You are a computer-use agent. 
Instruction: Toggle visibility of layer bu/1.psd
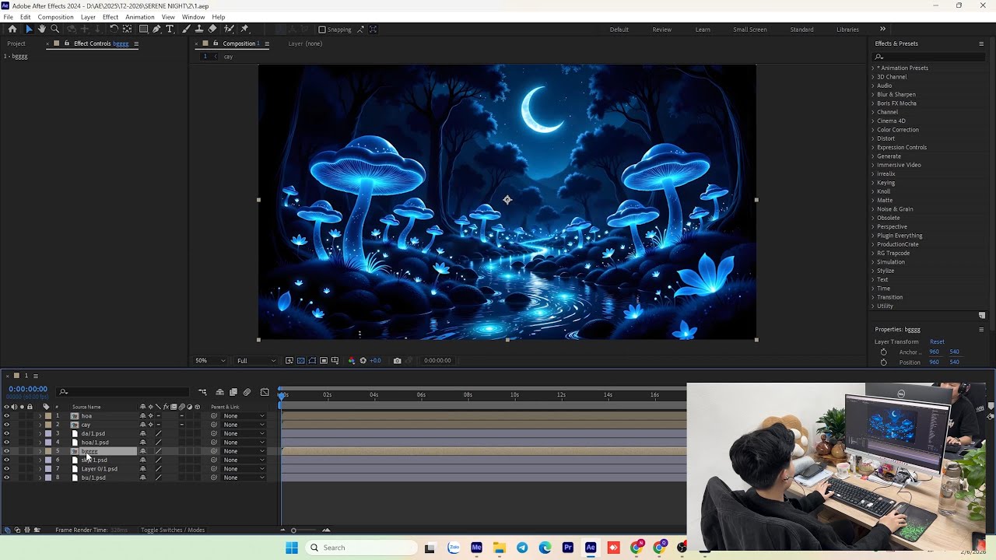pos(6,478)
